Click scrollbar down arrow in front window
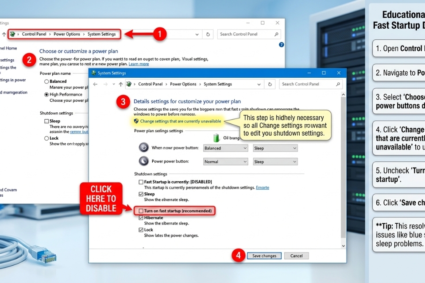 pos(343,246)
